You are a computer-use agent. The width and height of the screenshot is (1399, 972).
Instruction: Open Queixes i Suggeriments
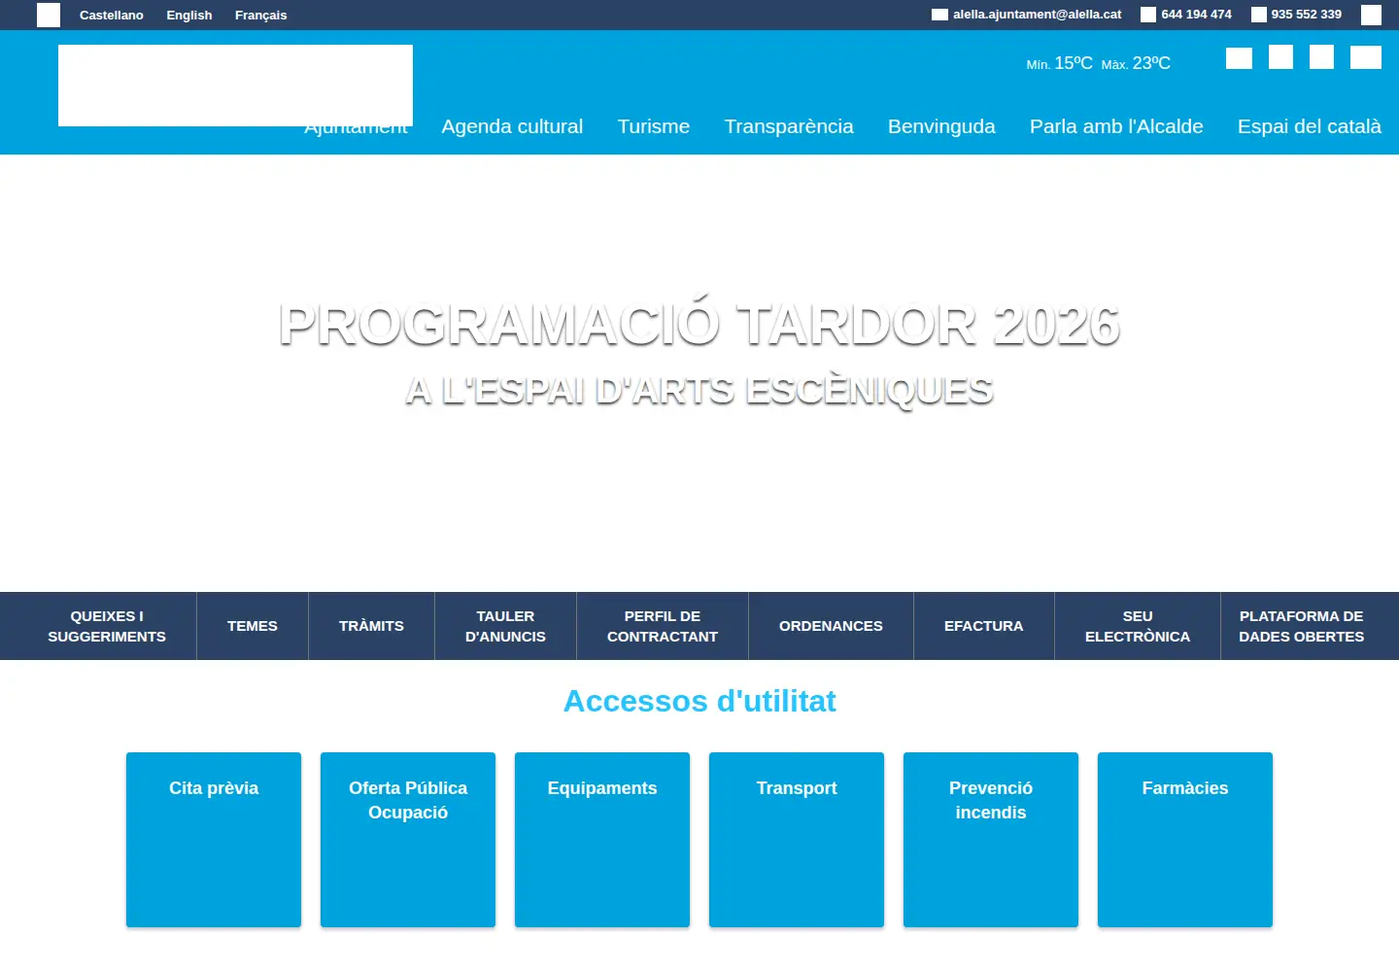tap(107, 626)
